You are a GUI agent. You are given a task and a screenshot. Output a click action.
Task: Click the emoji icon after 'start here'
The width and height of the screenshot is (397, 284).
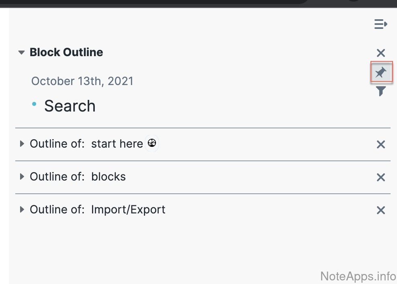coord(152,143)
